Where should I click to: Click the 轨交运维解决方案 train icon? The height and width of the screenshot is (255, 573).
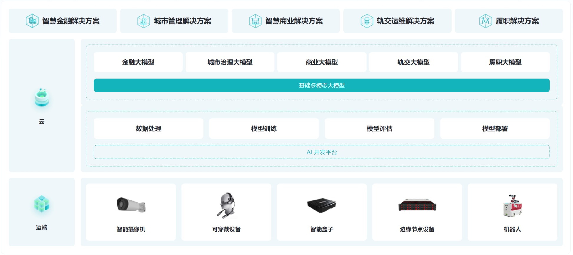[x=367, y=21]
